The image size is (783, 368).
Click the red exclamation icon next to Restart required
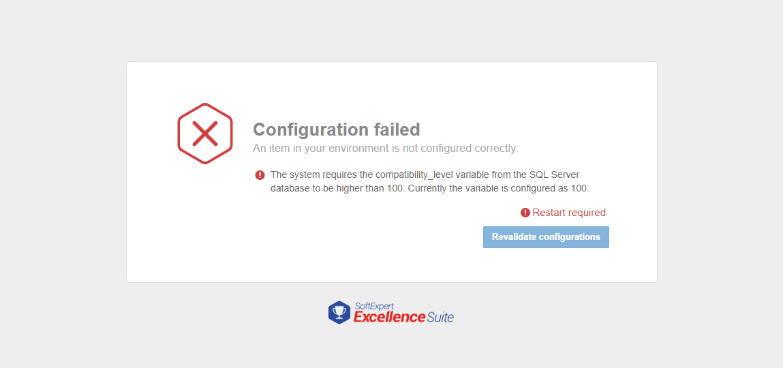coord(525,213)
